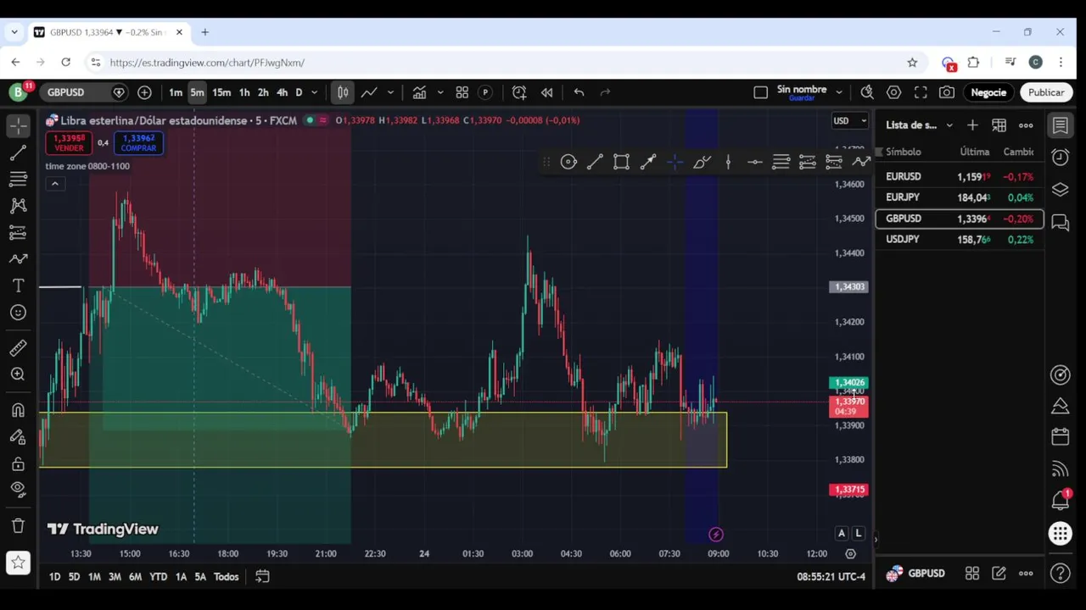The width and height of the screenshot is (1086, 610).
Task: Switch to 1m timeframe
Action: (x=175, y=92)
